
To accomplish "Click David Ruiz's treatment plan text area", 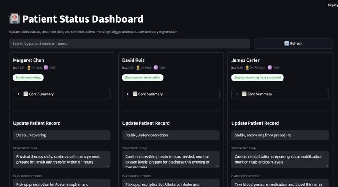I will (x=171, y=159).
